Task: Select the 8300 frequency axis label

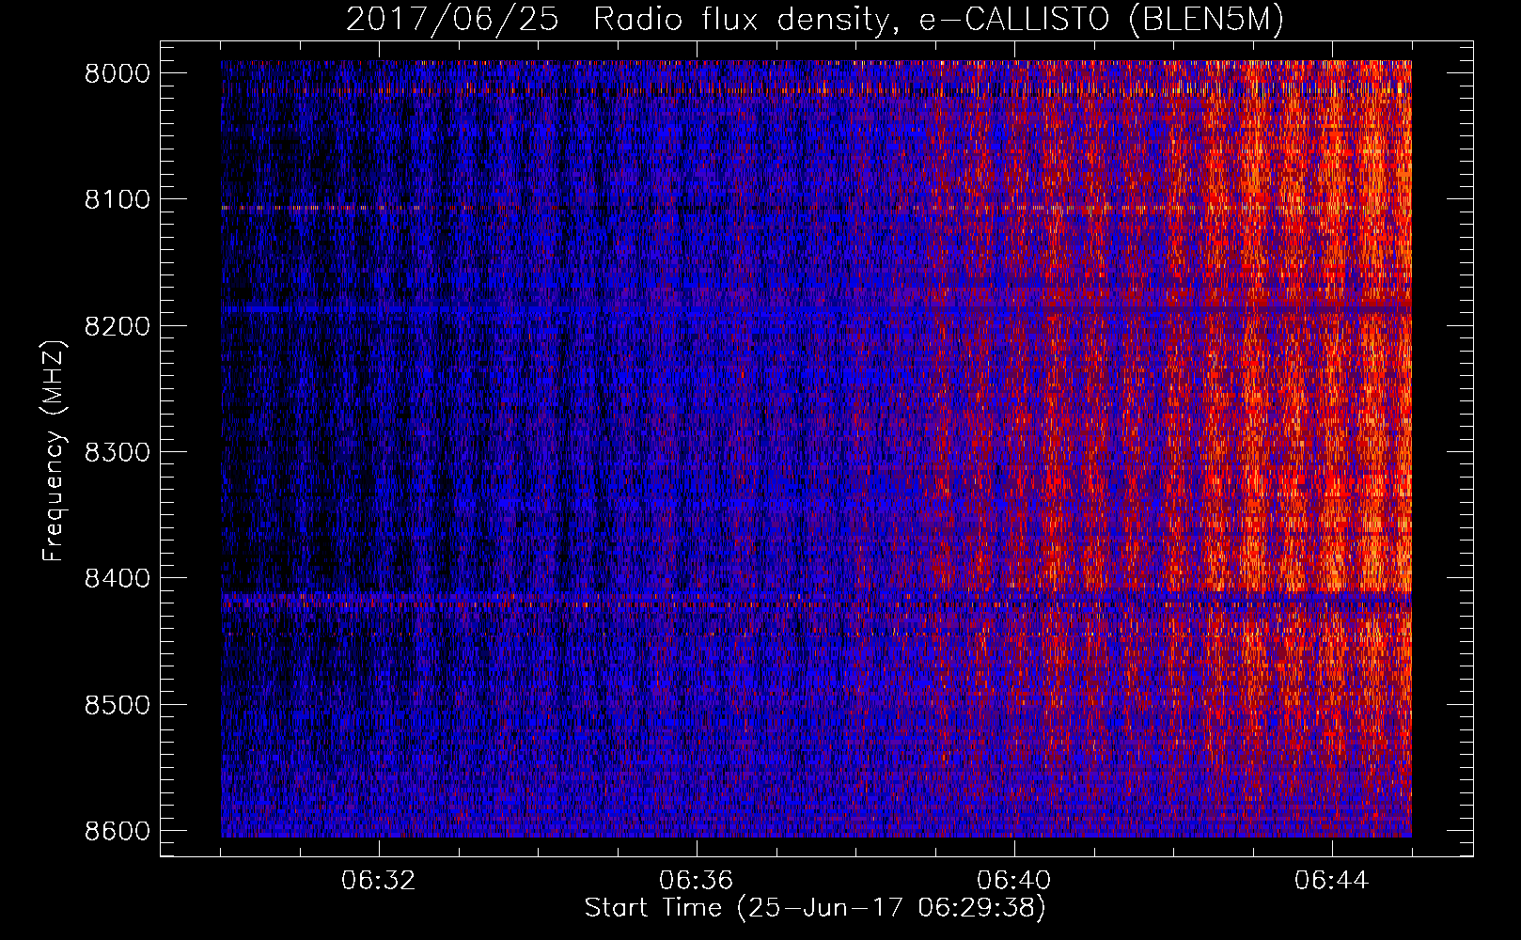Action: click(118, 453)
